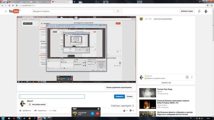Open live chat three-dot options
Image resolution: width=214 pixels, height=120 pixels.
pos(192,77)
